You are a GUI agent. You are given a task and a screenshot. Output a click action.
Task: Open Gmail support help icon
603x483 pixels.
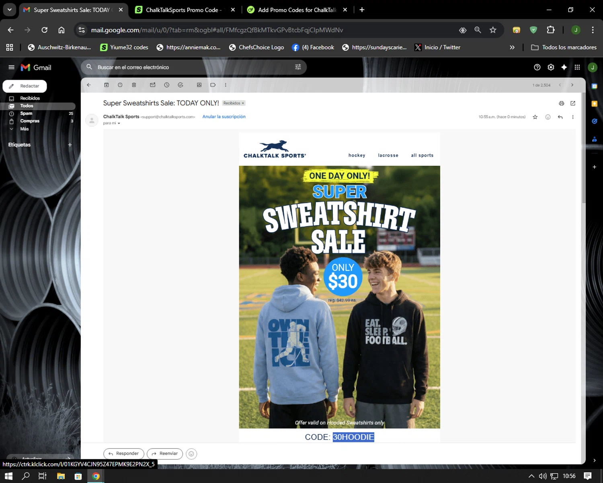537,67
